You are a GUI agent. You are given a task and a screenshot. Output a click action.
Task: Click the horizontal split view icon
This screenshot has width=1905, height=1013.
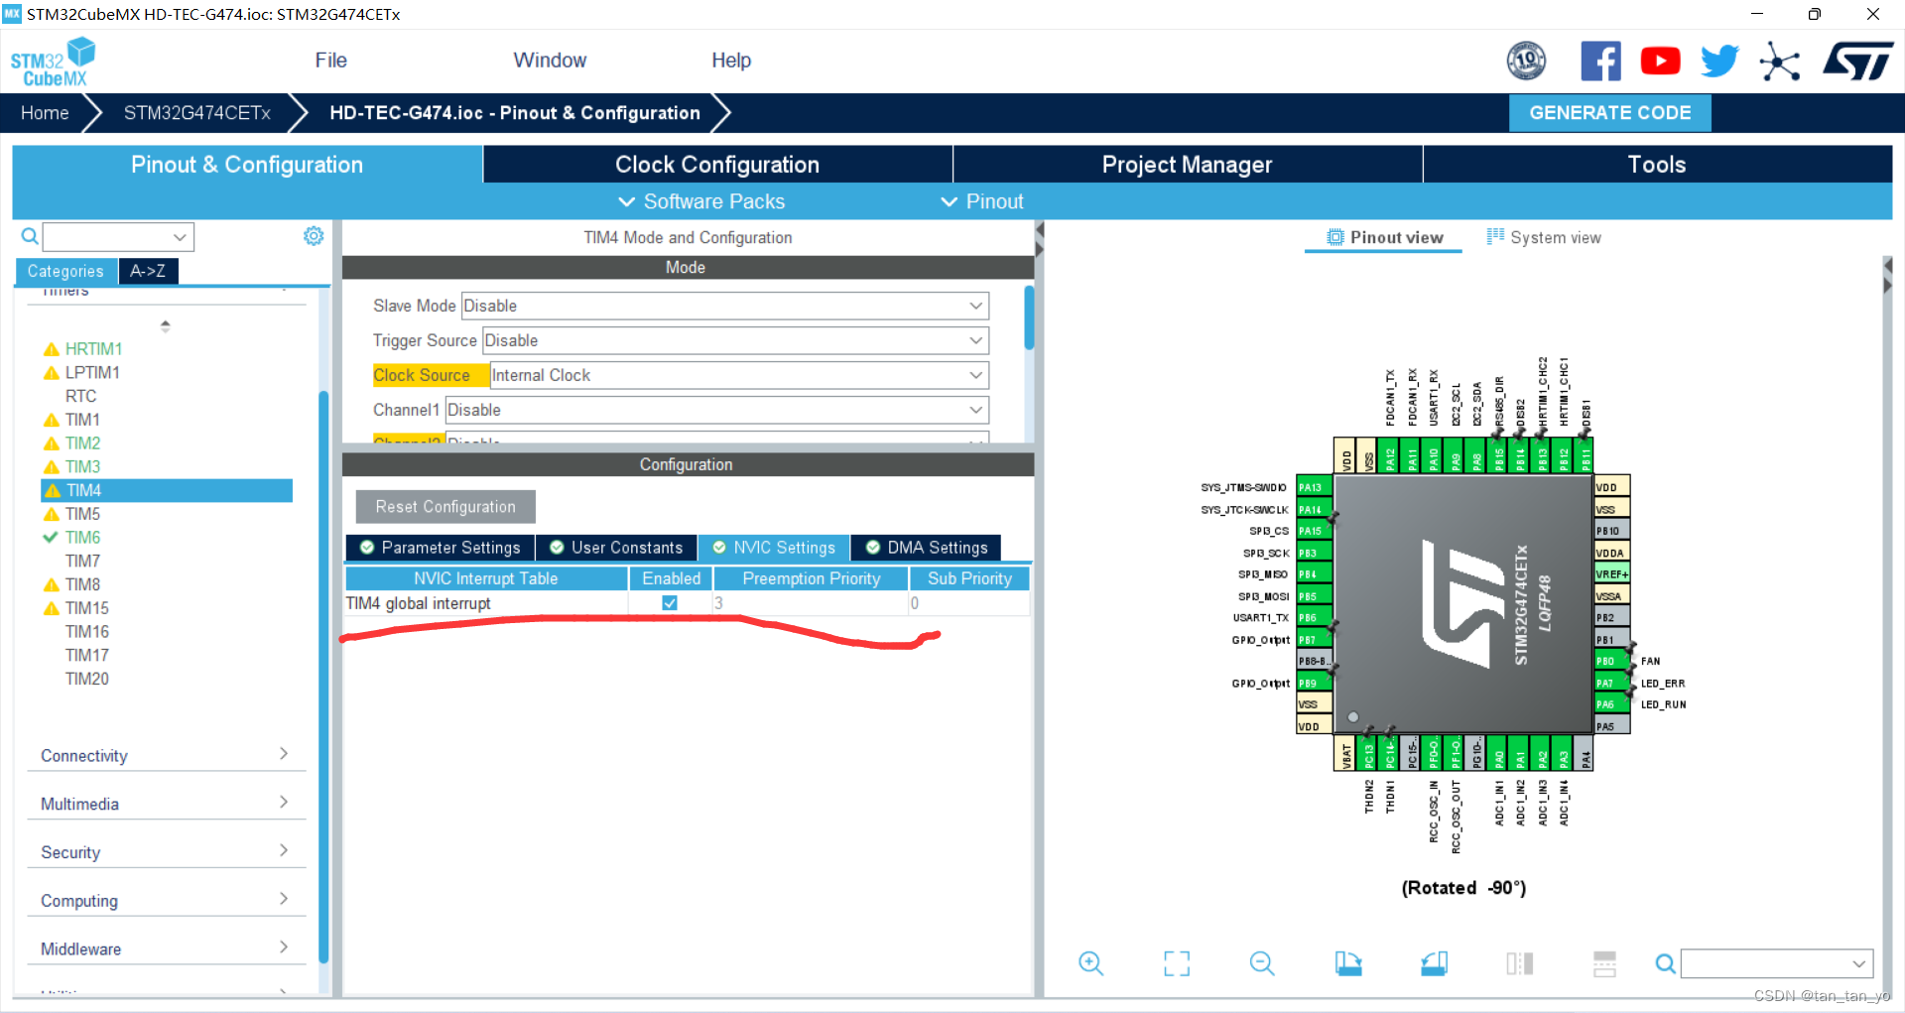pyautogui.click(x=1604, y=962)
